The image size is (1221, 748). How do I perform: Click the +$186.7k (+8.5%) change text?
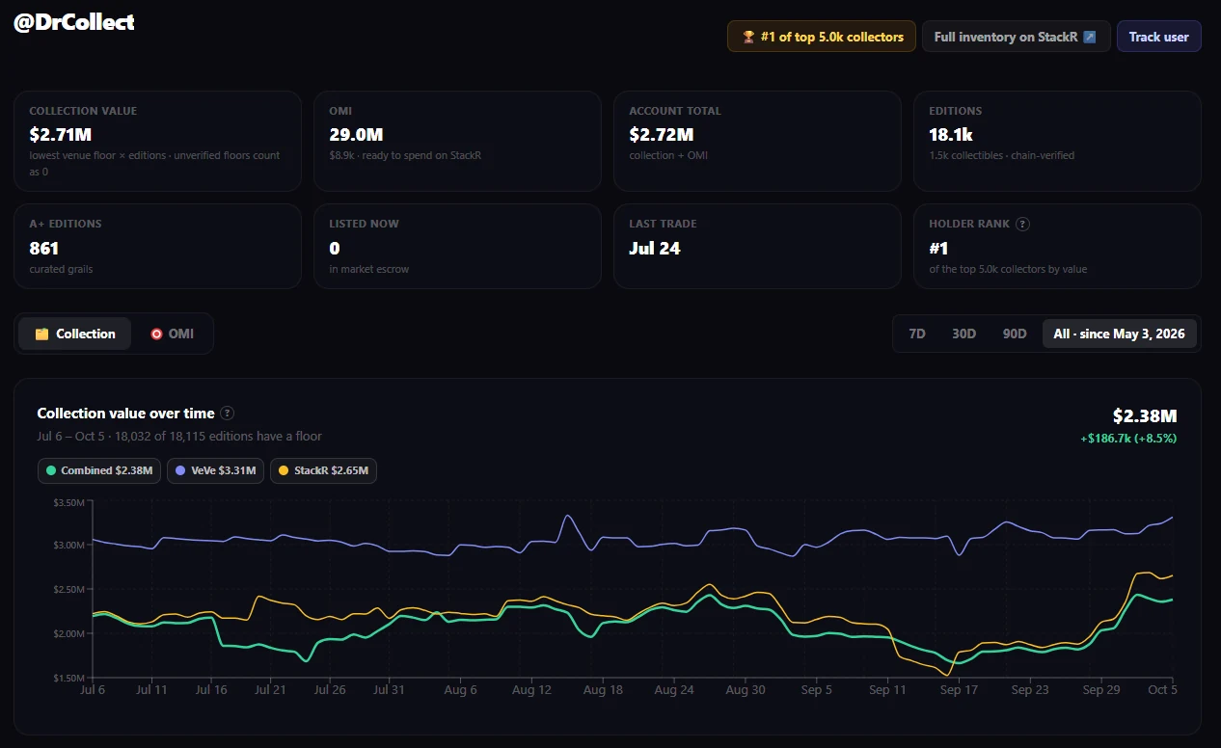(x=1128, y=438)
